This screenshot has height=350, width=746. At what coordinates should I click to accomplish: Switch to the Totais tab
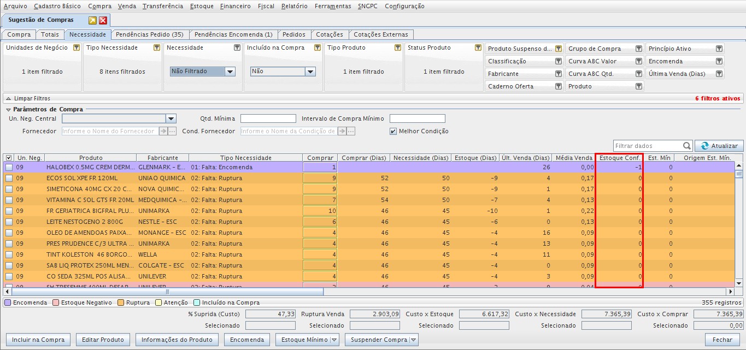point(50,34)
